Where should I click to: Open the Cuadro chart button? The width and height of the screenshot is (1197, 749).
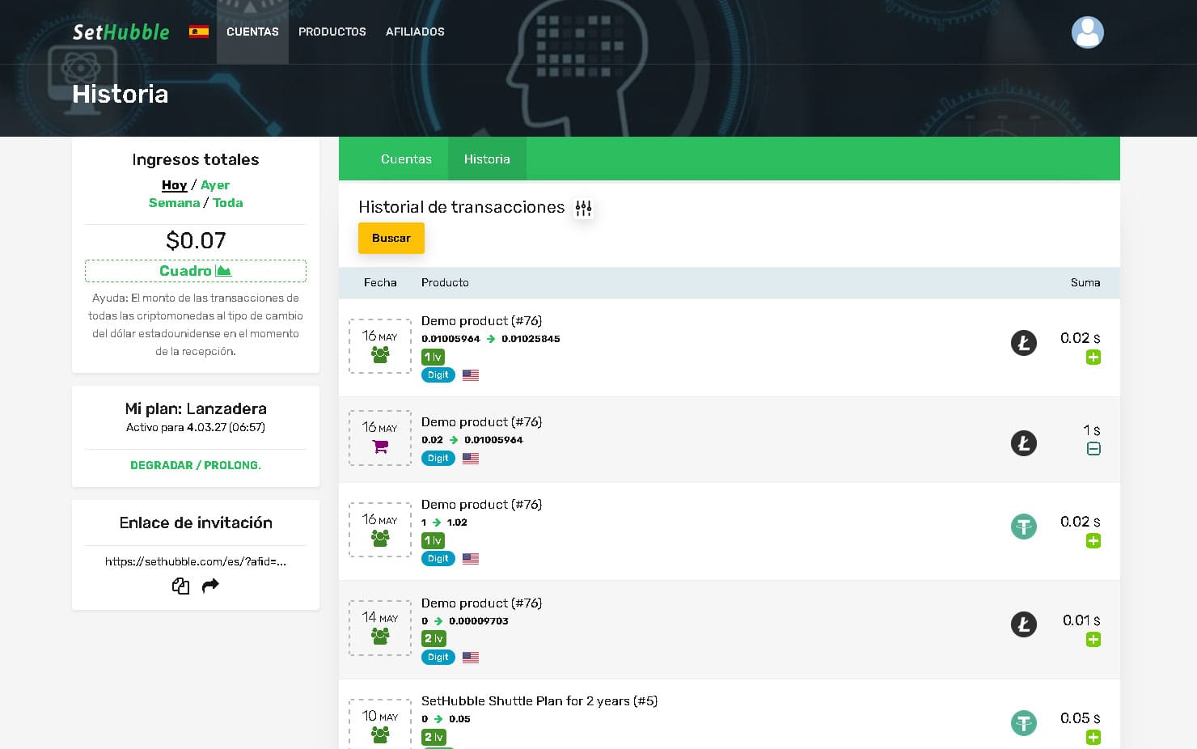click(196, 271)
